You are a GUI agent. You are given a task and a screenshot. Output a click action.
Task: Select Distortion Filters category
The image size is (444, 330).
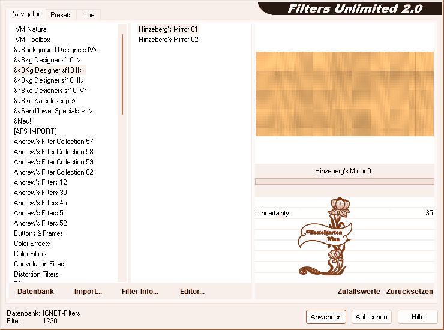pos(36,274)
